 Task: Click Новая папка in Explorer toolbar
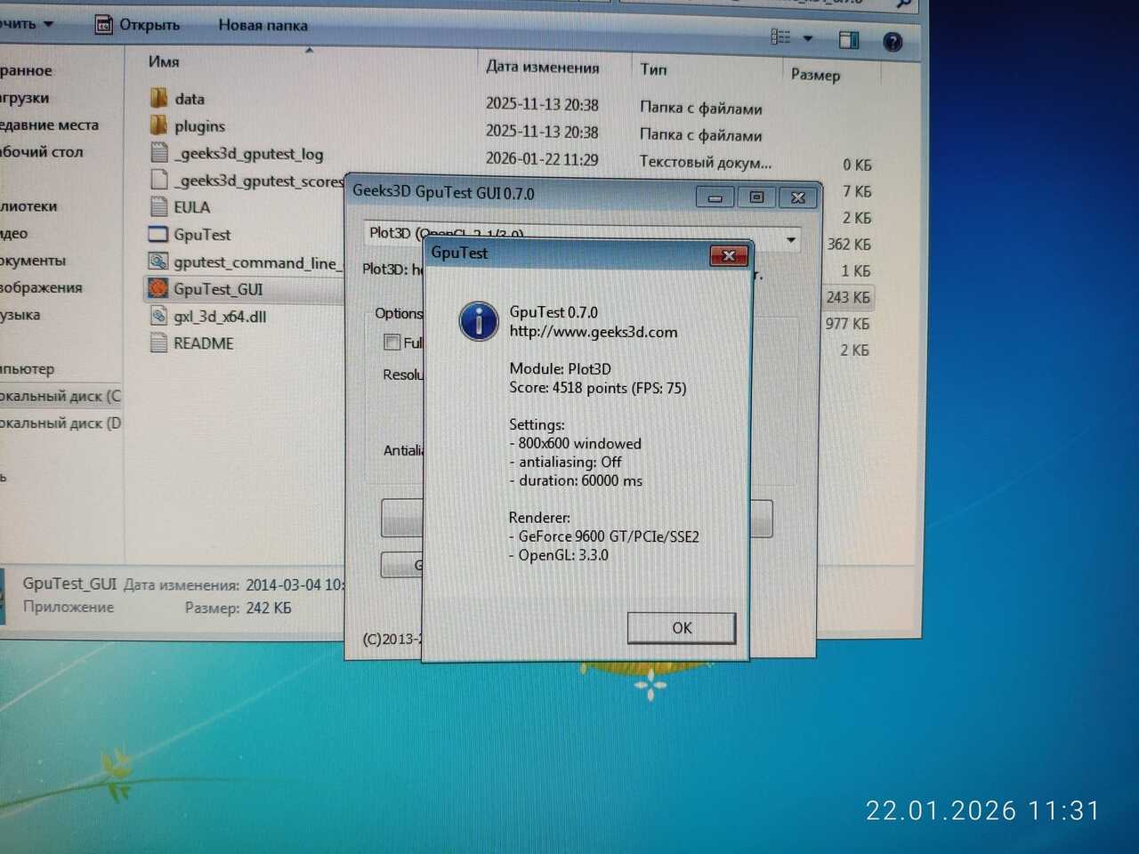tap(263, 25)
